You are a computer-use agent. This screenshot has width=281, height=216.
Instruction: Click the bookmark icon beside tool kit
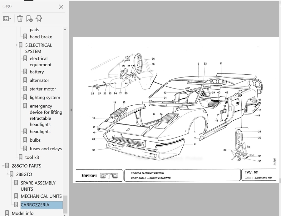21,157
